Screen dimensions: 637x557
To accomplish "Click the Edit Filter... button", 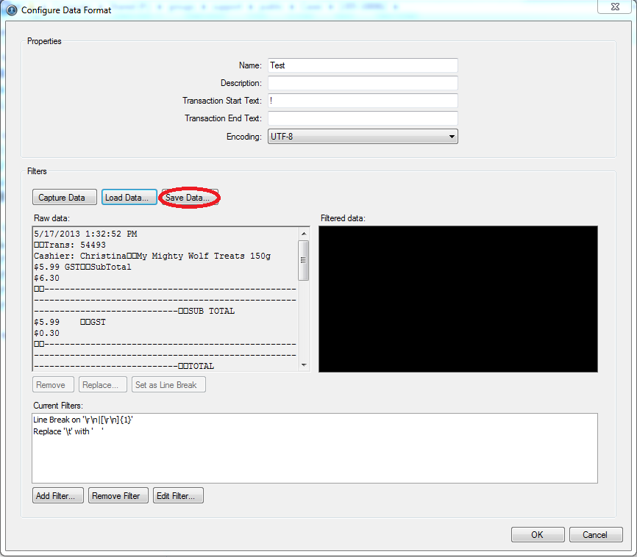I will pos(178,496).
